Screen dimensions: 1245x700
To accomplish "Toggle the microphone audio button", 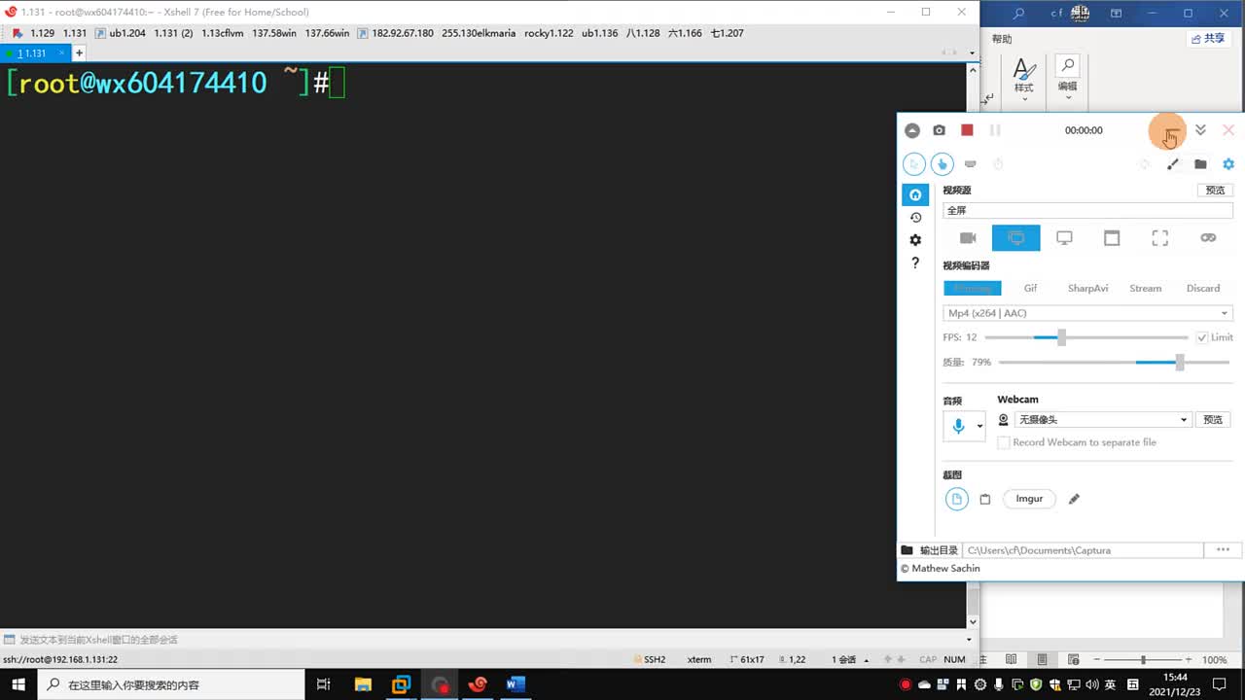I will [x=958, y=426].
